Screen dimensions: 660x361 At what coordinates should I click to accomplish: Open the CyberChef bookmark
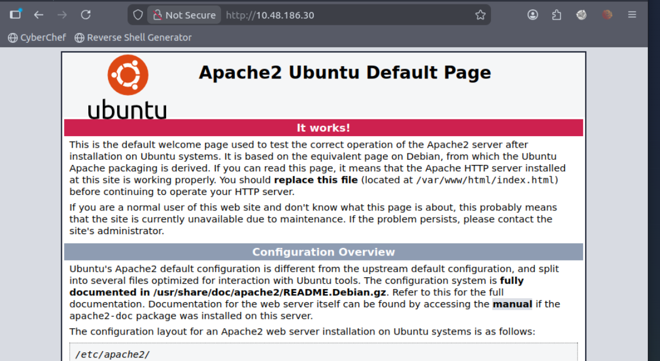click(37, 37)
